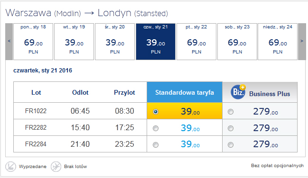The height and width of the screenshot is (178, 308).
Task: Pick the sob., sty 23 date tab
Action: tap(237, 42)
